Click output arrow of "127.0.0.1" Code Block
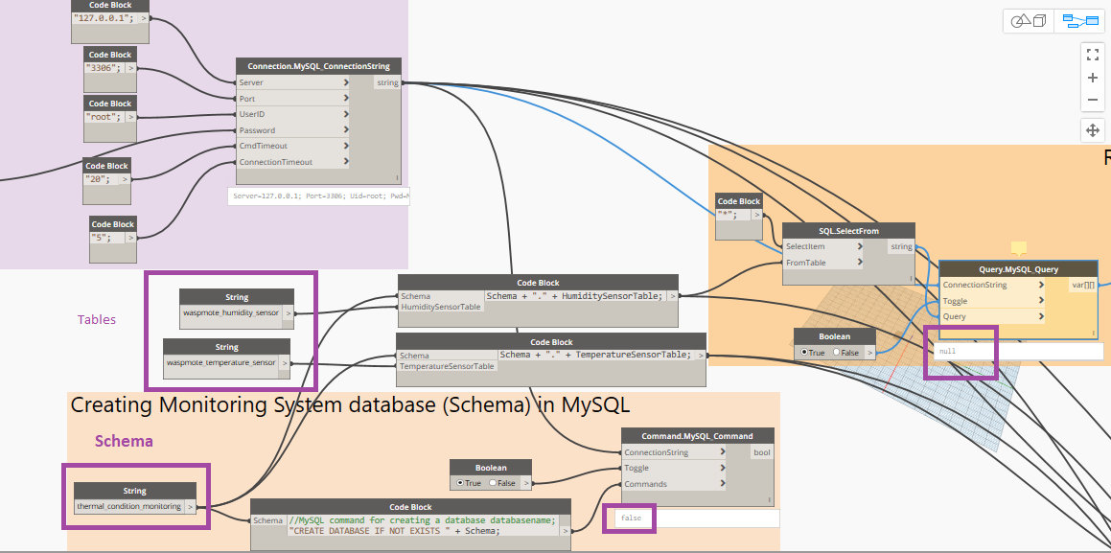The width and height of the screenshot is (1111, 553). 145,18
